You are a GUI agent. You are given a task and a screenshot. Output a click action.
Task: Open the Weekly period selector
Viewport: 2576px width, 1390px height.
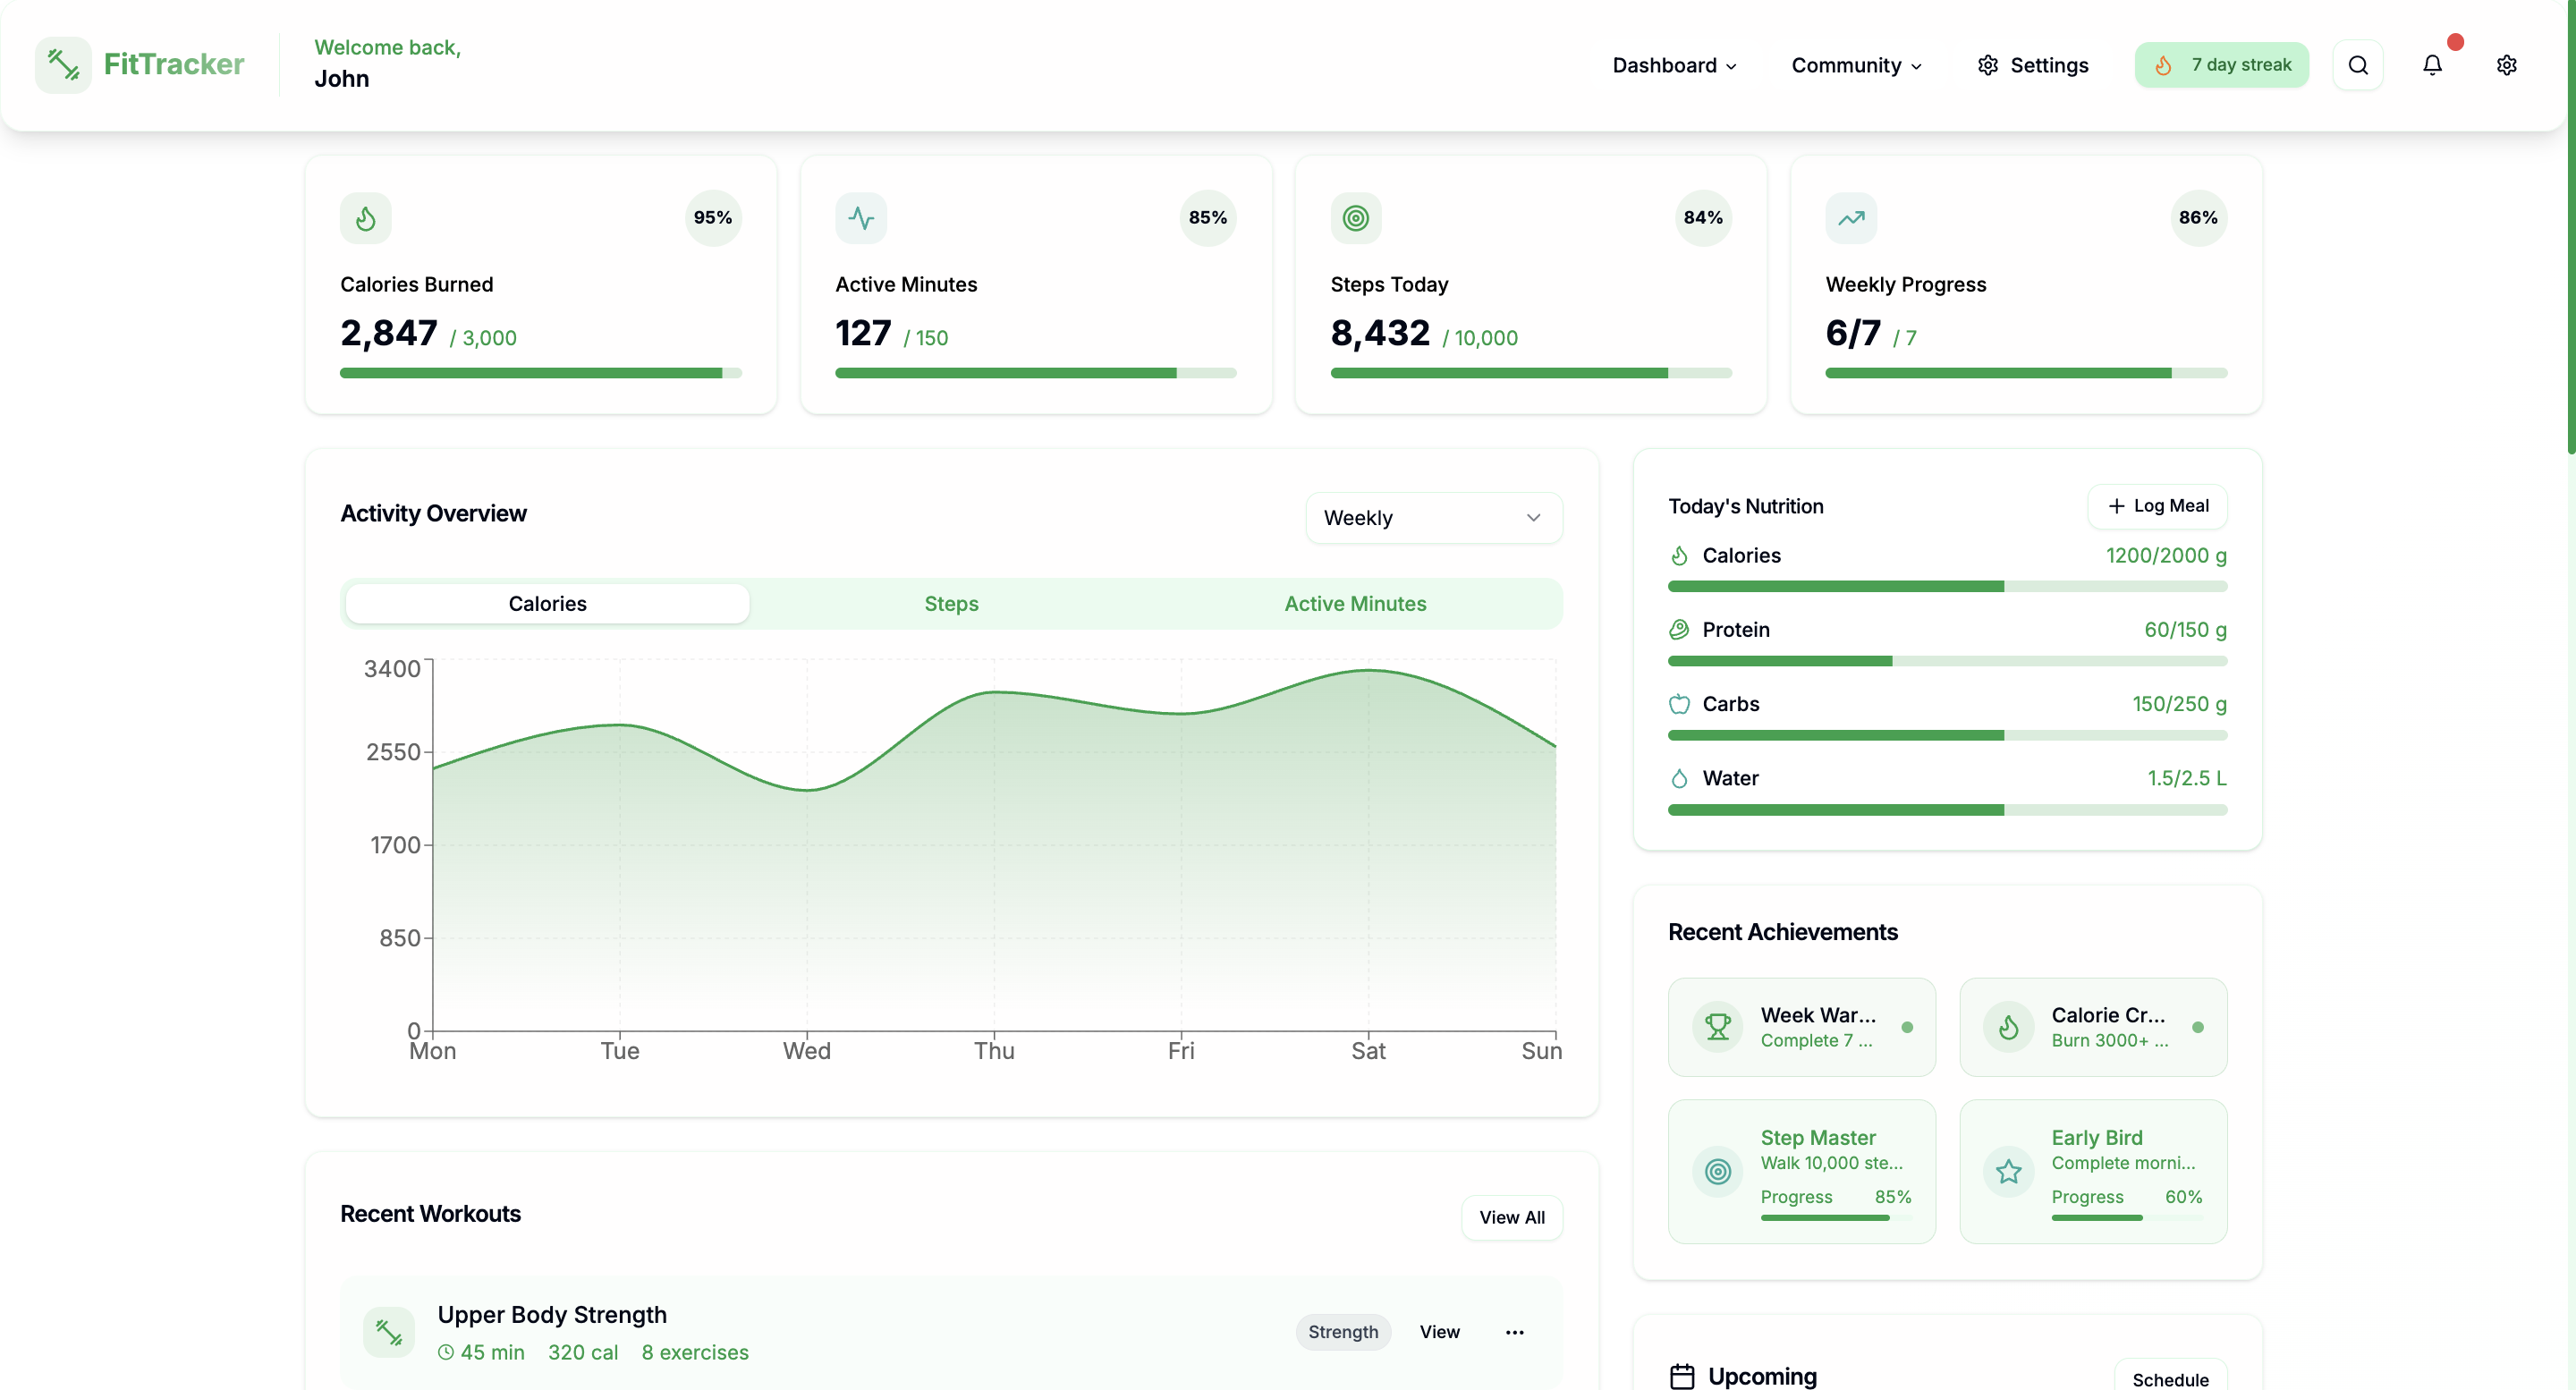coord(1433,517)
